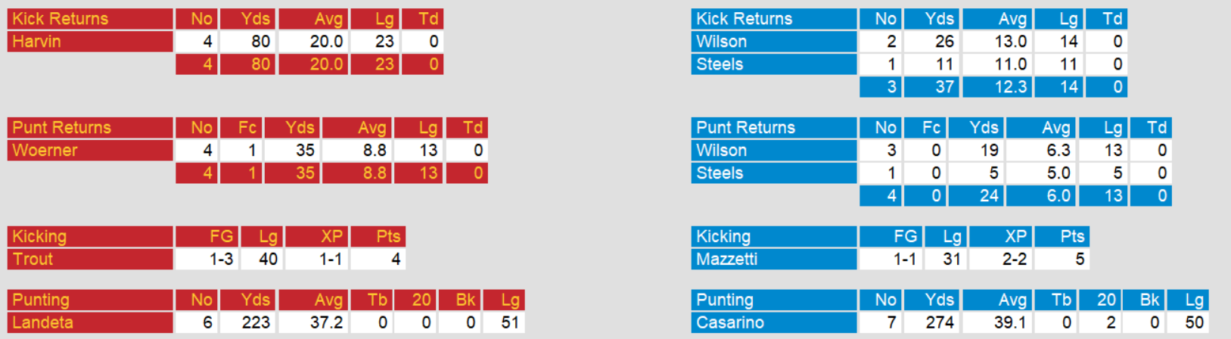Open kicker Trout's player entry

[33, 260]
